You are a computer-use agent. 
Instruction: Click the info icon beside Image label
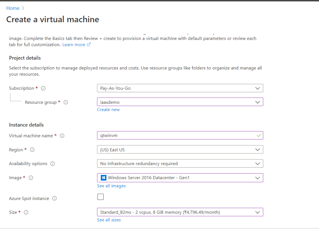coord(31,178)
